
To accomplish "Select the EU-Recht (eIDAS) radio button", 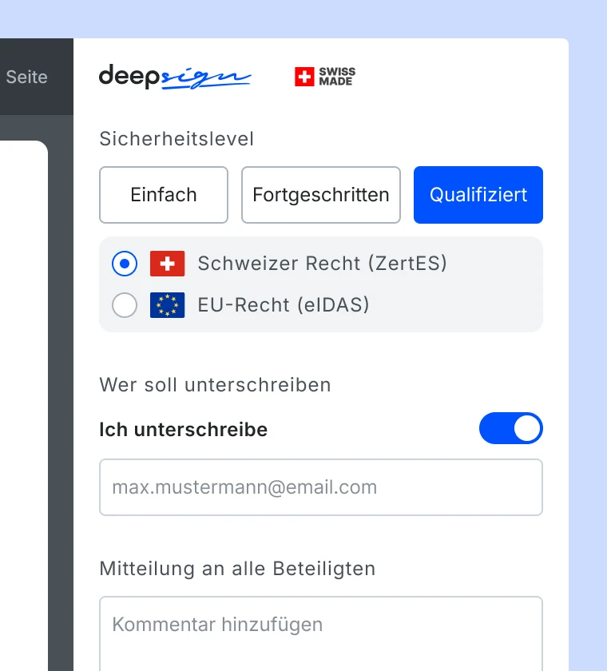I will point(125,305).
